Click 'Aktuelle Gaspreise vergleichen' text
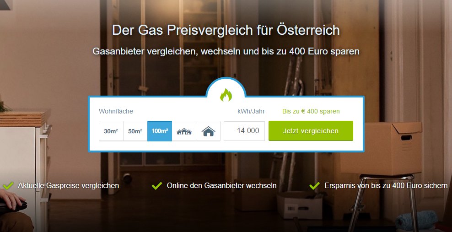This screenshot has width=452, height=232. click(x=68, y=186)
